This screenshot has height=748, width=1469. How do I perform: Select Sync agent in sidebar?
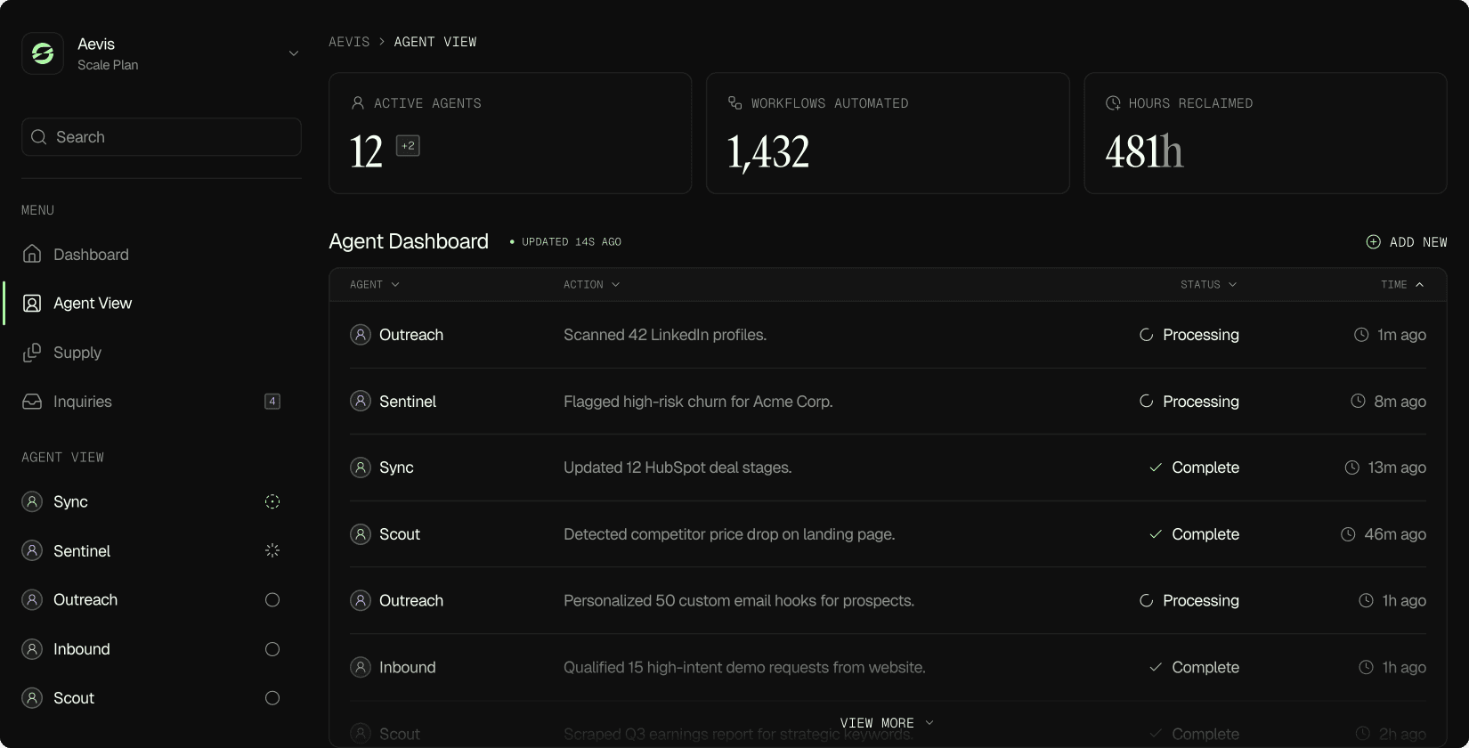point(152,502)
